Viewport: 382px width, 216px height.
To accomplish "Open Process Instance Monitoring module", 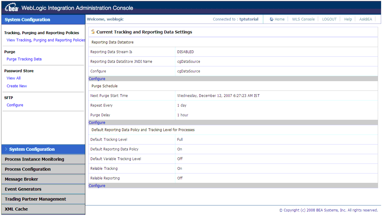I will coord(43,159).
